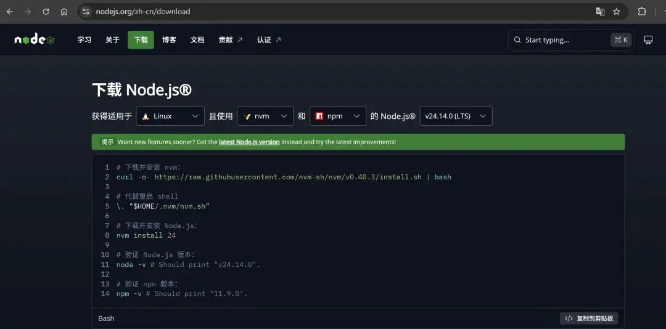
Task: Focus the Start typing search field
Action: (x=571, y=40)
